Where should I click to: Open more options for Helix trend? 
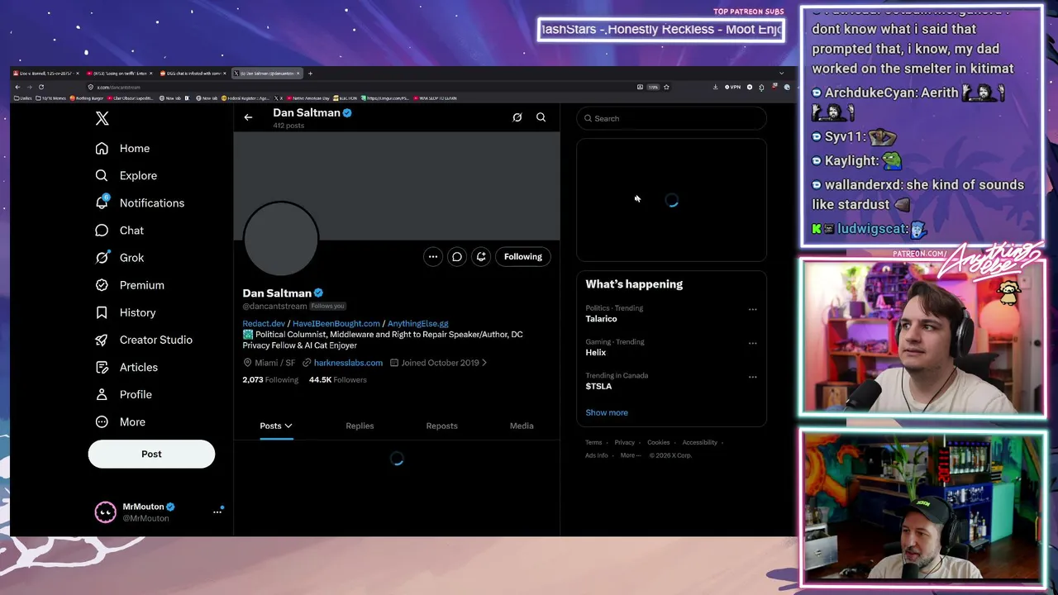(x=752, y=344)
